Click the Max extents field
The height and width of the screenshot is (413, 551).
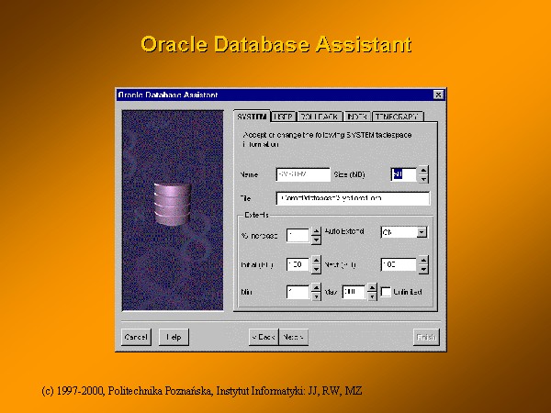click(354, 292)
